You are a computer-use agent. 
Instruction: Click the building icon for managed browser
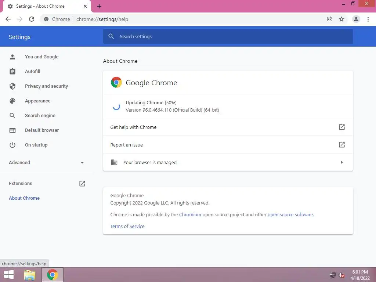coord(114,162)
